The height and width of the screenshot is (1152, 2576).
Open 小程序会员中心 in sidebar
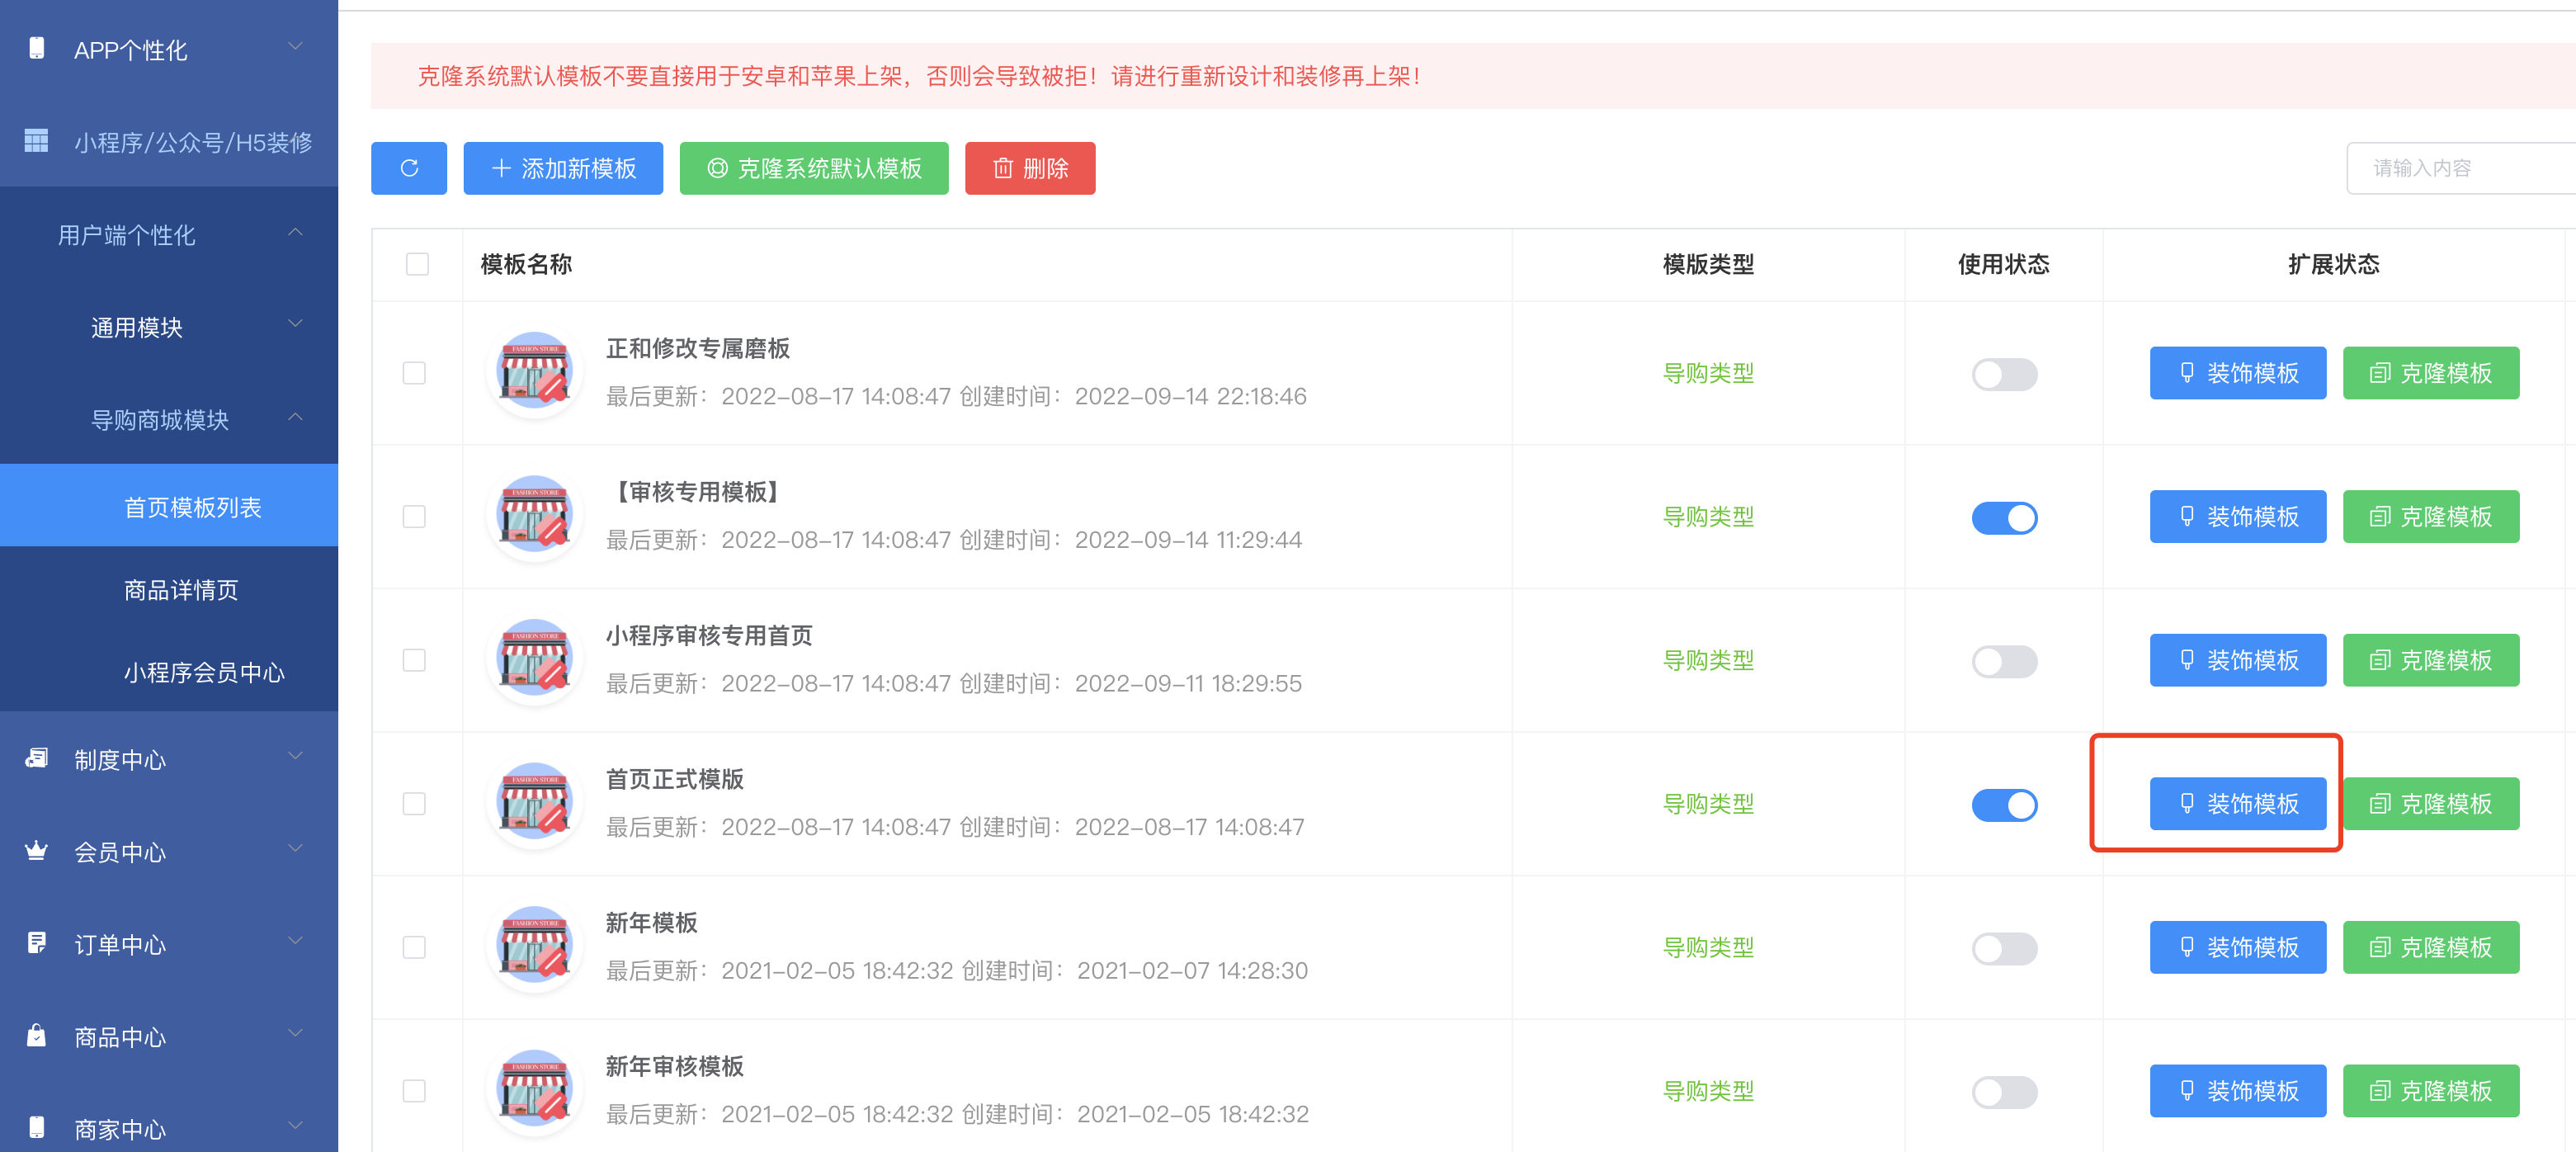click(x=169, y=672)
